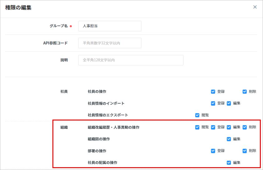The image size is (263, 170).
Task: Toggle 閲覧 for 組織改編履歴・人事異動の操作
Action: (197, 127)
